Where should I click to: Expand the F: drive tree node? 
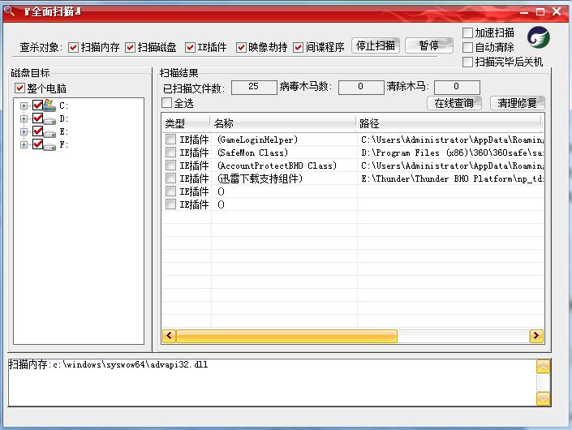24,144
